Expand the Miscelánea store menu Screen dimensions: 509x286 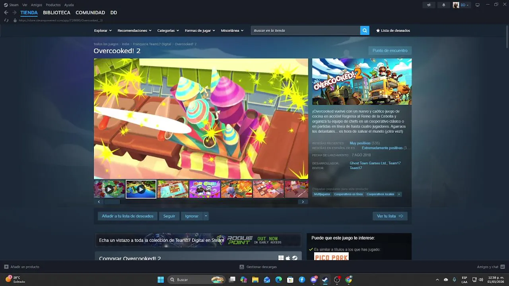click(x=232, y=31)
